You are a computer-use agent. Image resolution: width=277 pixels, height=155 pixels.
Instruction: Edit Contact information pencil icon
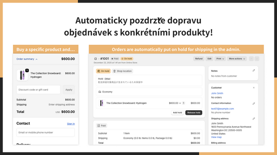pyautogui.click(x=254, y=103)
